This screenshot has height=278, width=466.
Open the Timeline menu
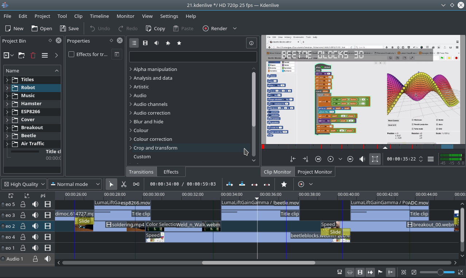pos(99,16)
